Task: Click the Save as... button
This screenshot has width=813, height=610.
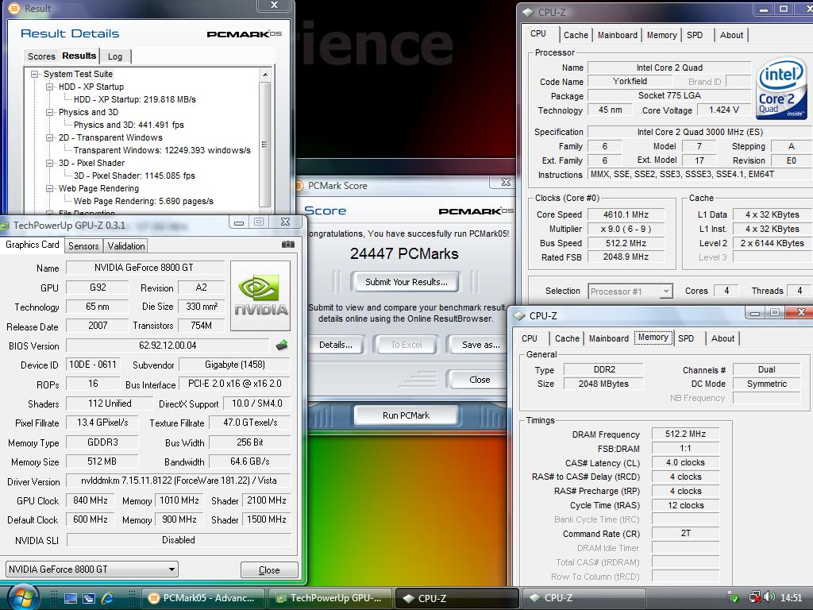Action: point(480,345)
